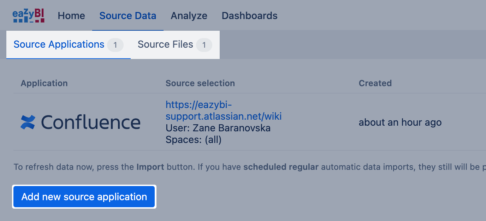Open the eazybi-support.atlassian.net/wiki link

pyautogui.click(x=224, y=110)
